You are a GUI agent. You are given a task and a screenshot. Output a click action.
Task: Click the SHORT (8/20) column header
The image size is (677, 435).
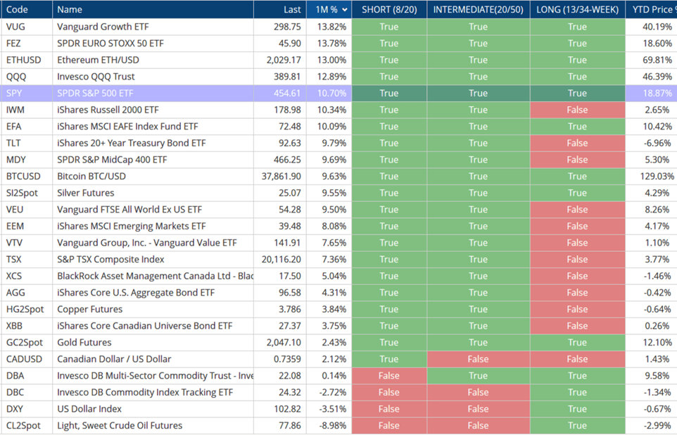[388, 10]
